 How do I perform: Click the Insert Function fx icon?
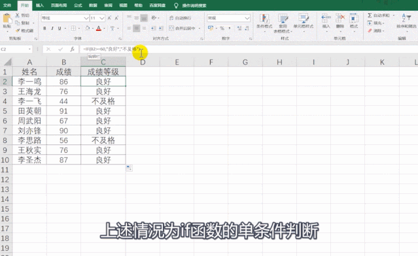point(72,49)
